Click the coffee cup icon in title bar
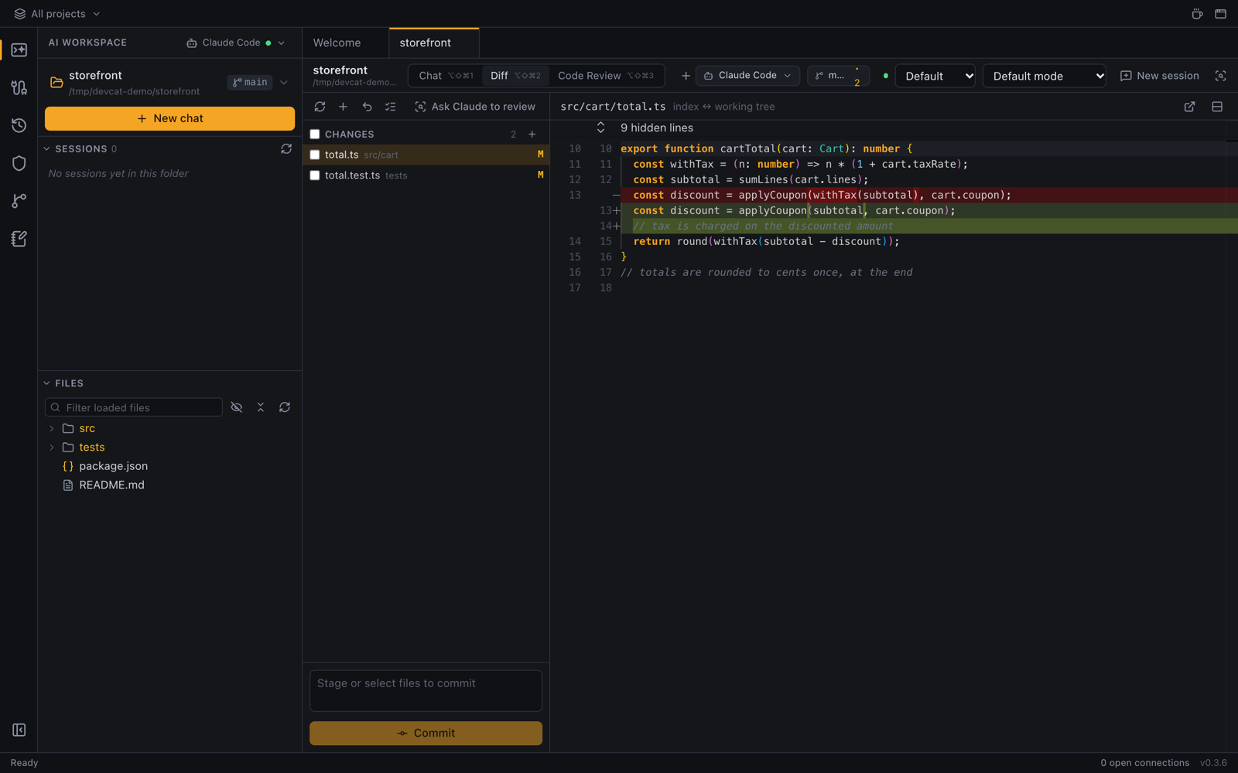1238x773 pixels. [x=1197, y=14]
